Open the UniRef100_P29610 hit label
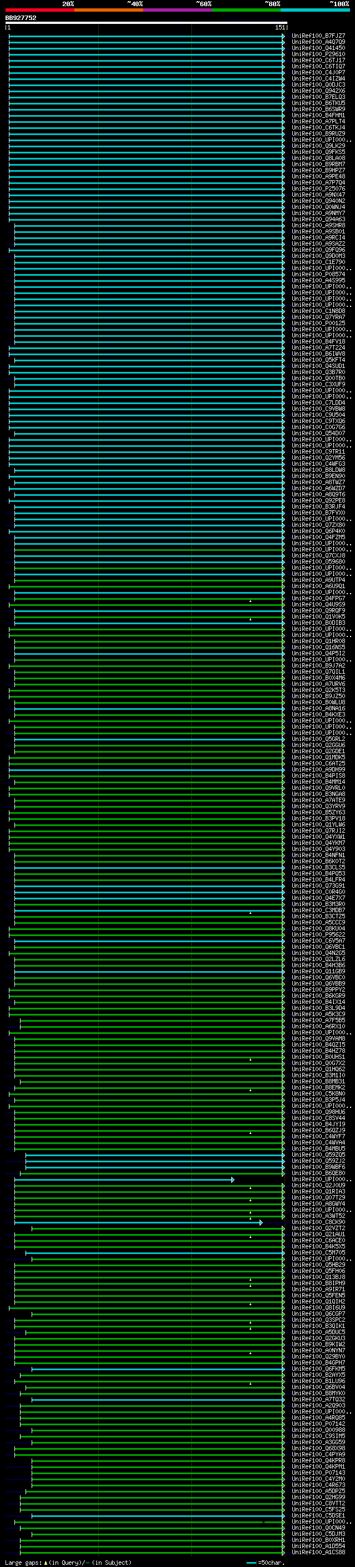Viewport: 355px width, 1567px height. point(318,54)
